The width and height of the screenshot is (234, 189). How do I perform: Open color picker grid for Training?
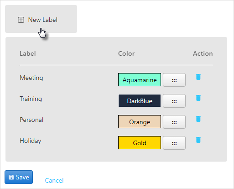(x=174, y=101)
